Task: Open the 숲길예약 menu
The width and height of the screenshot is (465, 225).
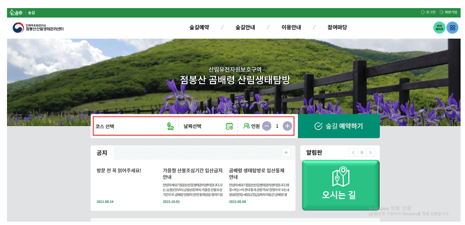Action: click(x=199, y=27)
